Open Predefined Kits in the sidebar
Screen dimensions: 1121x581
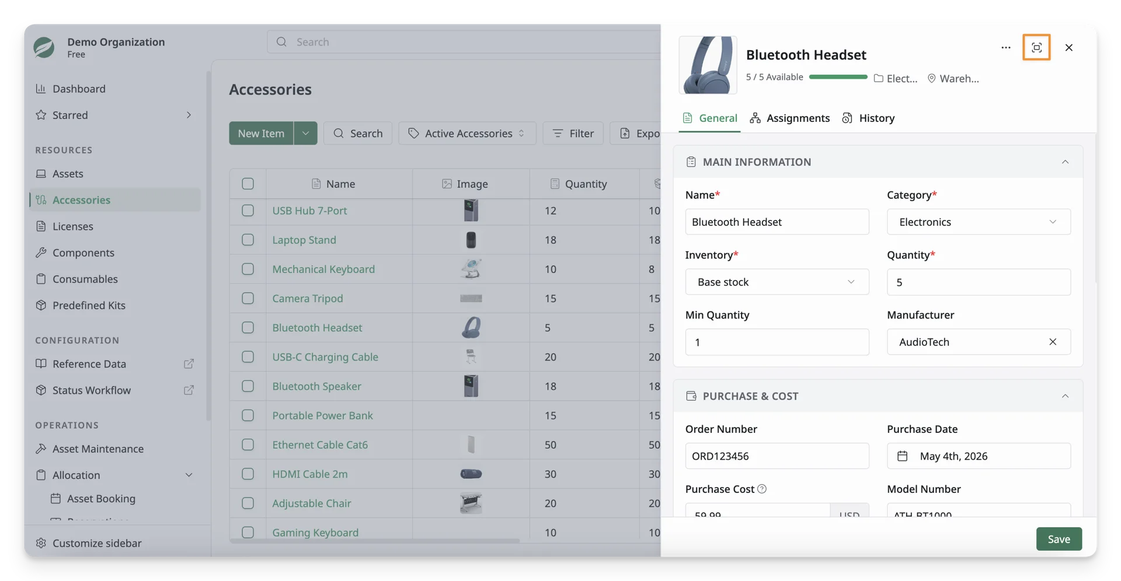89,305
